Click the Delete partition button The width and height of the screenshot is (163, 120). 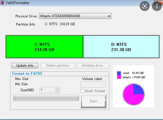(x=58, y=66)
